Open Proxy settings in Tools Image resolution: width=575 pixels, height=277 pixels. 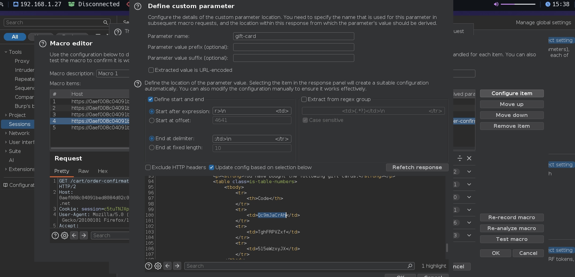click(22, 61)
